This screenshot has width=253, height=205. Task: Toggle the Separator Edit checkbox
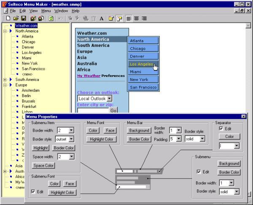221,129
